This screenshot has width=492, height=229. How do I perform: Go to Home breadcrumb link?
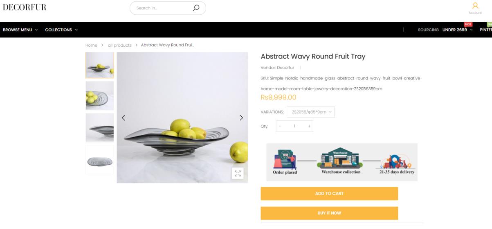pos(91,45)
